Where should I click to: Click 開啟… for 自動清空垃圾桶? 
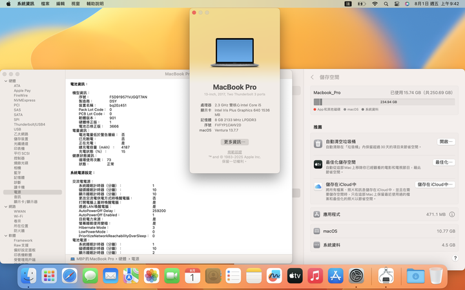click(x=446, y=141)
